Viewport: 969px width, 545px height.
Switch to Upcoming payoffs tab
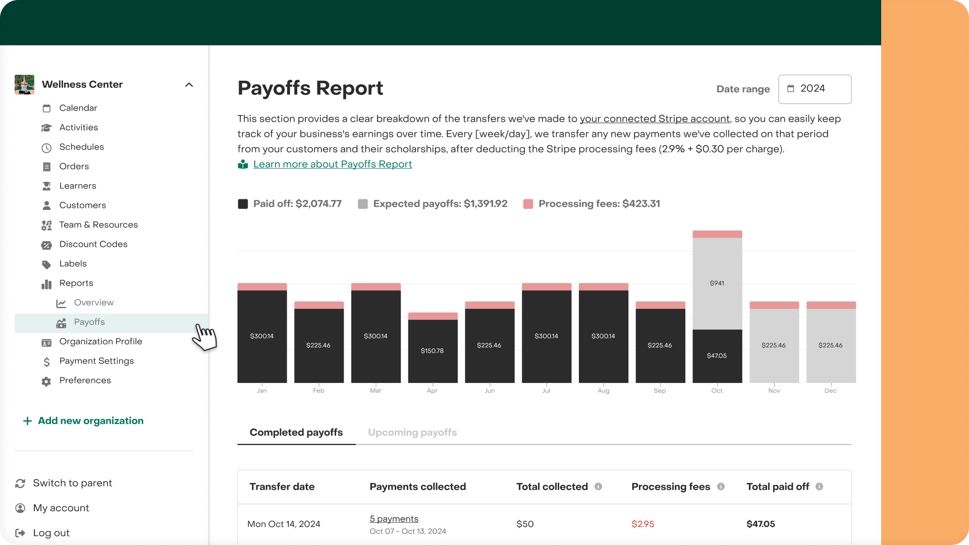(x=412, y=432)
